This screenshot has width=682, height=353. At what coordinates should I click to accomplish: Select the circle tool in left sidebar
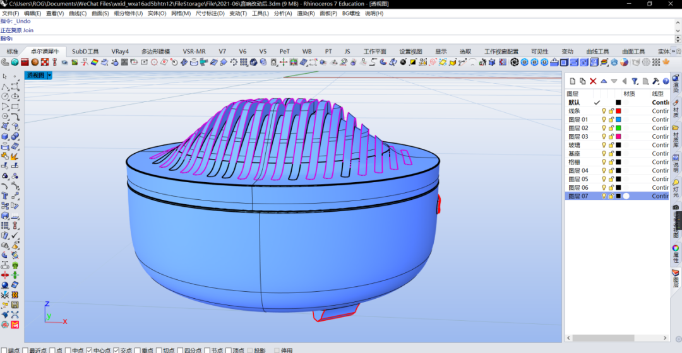click(5, 96)
